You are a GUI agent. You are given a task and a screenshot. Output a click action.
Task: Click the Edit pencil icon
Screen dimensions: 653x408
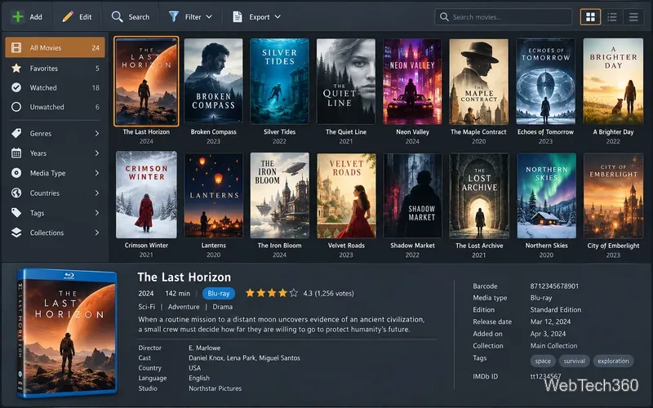coord(68,16)
